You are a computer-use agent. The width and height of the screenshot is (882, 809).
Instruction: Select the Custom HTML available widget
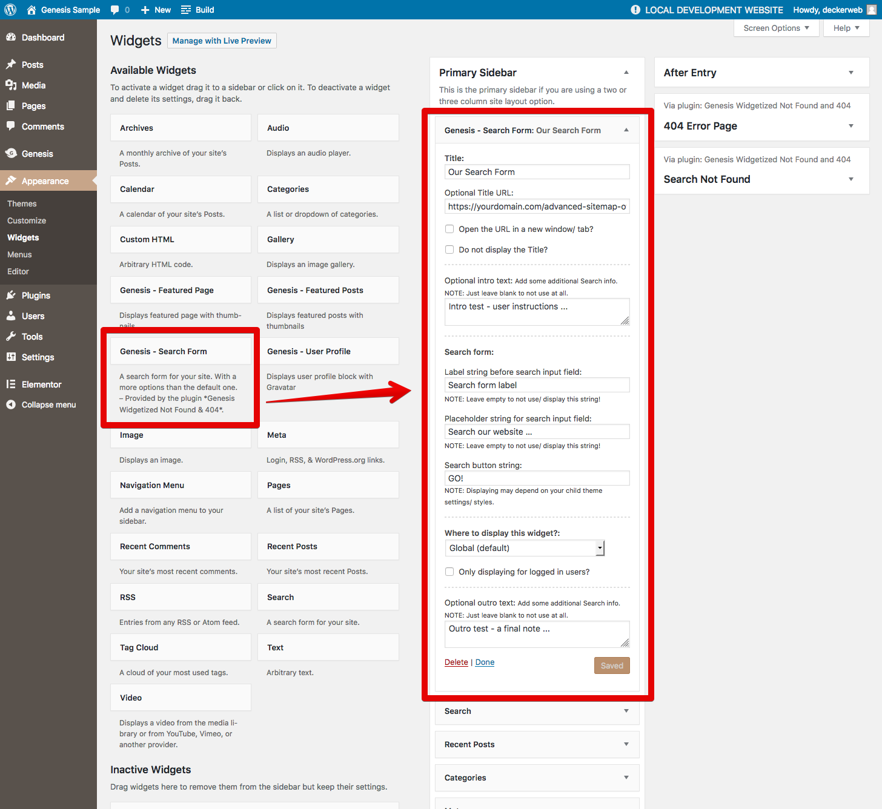point(181,239)
